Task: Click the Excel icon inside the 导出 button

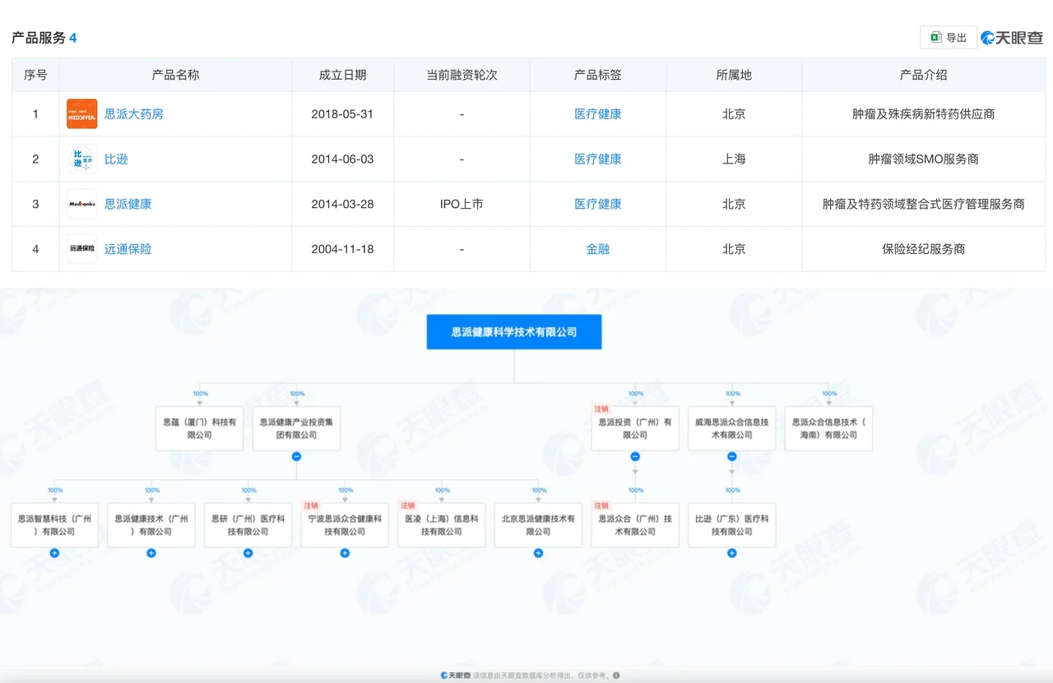Action: coord(935,37)
